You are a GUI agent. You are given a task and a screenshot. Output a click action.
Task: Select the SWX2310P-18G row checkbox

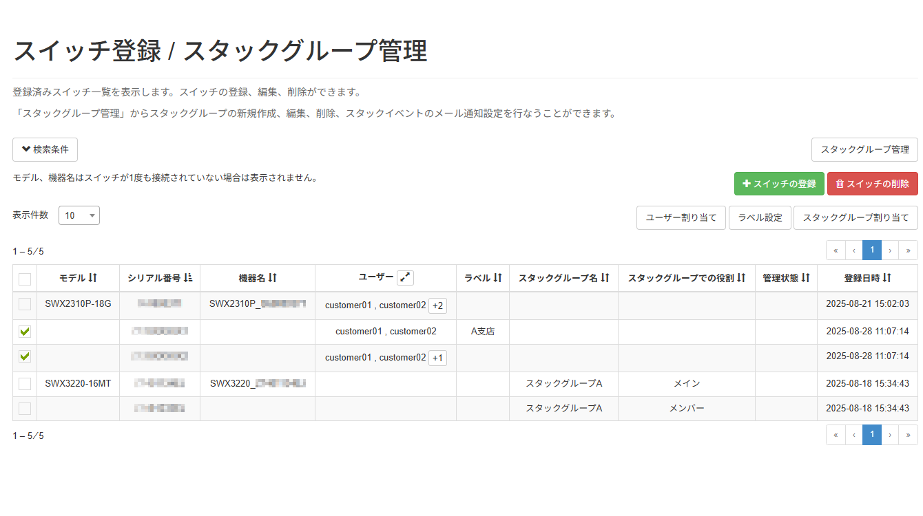tap(25, 305)
